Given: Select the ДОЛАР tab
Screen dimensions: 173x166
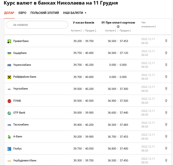Looking at the screenshot, I should coord(9,13).
